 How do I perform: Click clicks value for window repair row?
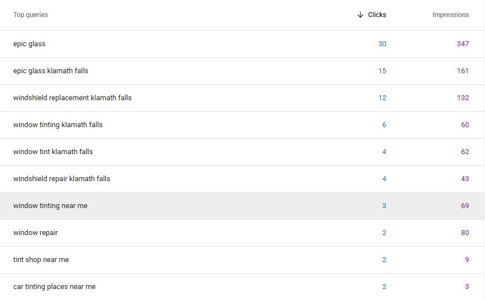(x=384, y=233)
